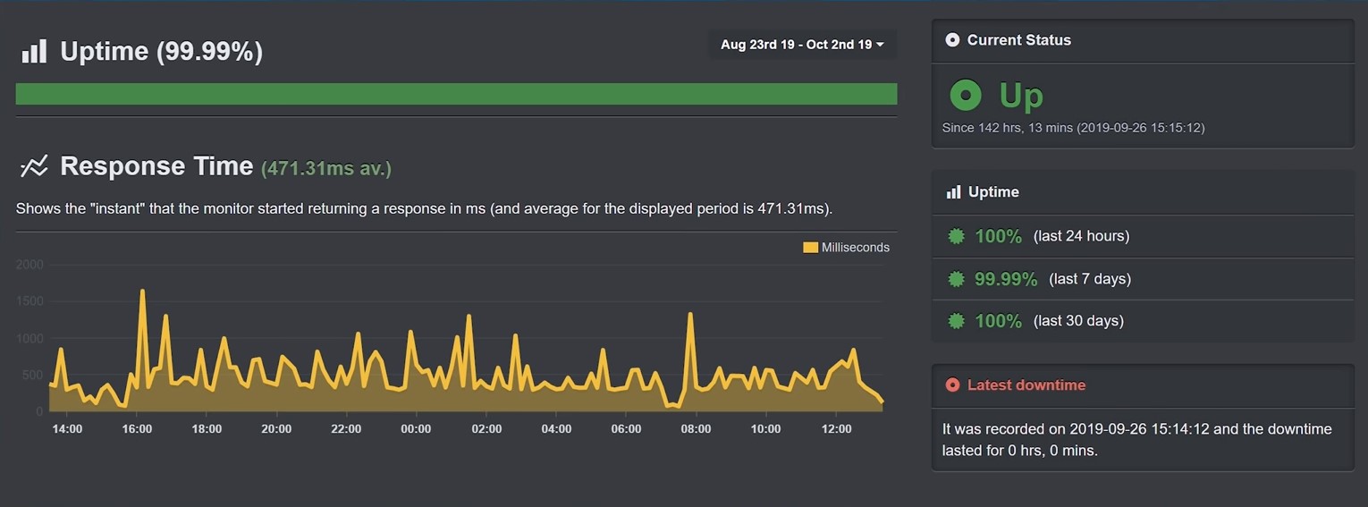
Task: Click the 471.31ms average response time text
Action: coord(326,168)
